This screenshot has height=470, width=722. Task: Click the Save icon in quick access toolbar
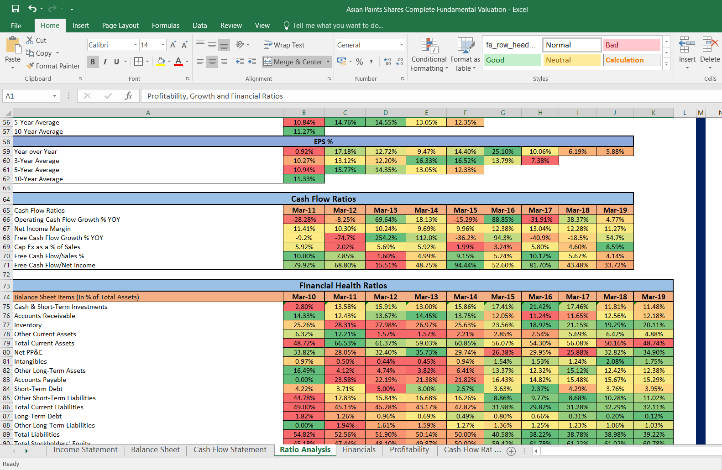tap(16, 9)
